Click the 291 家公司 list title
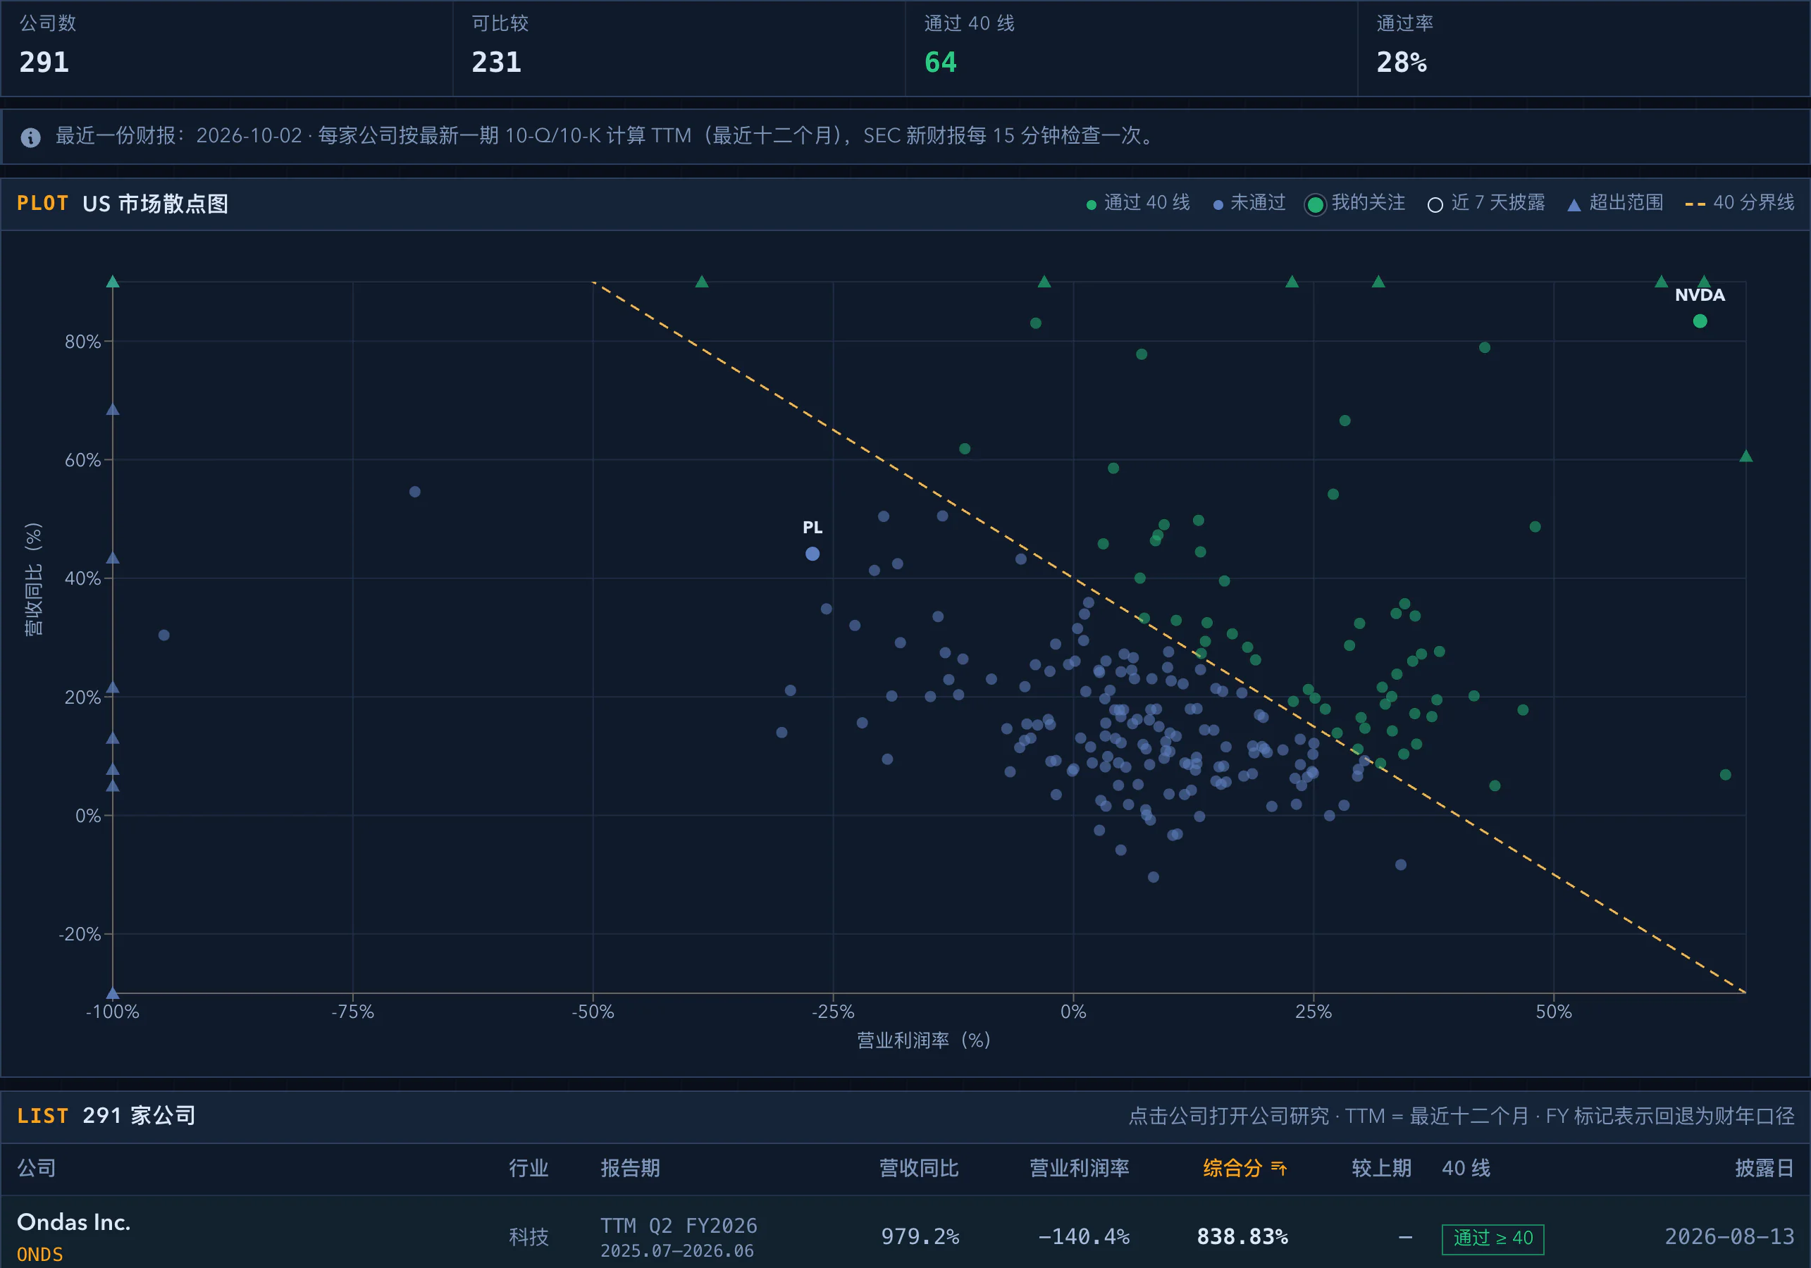The width and height of the screenshot is (1811, 1268). click(139, 1115)
